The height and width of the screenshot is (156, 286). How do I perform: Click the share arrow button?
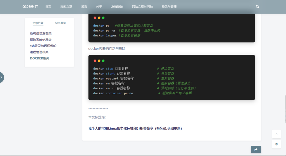tap(256, 150)
